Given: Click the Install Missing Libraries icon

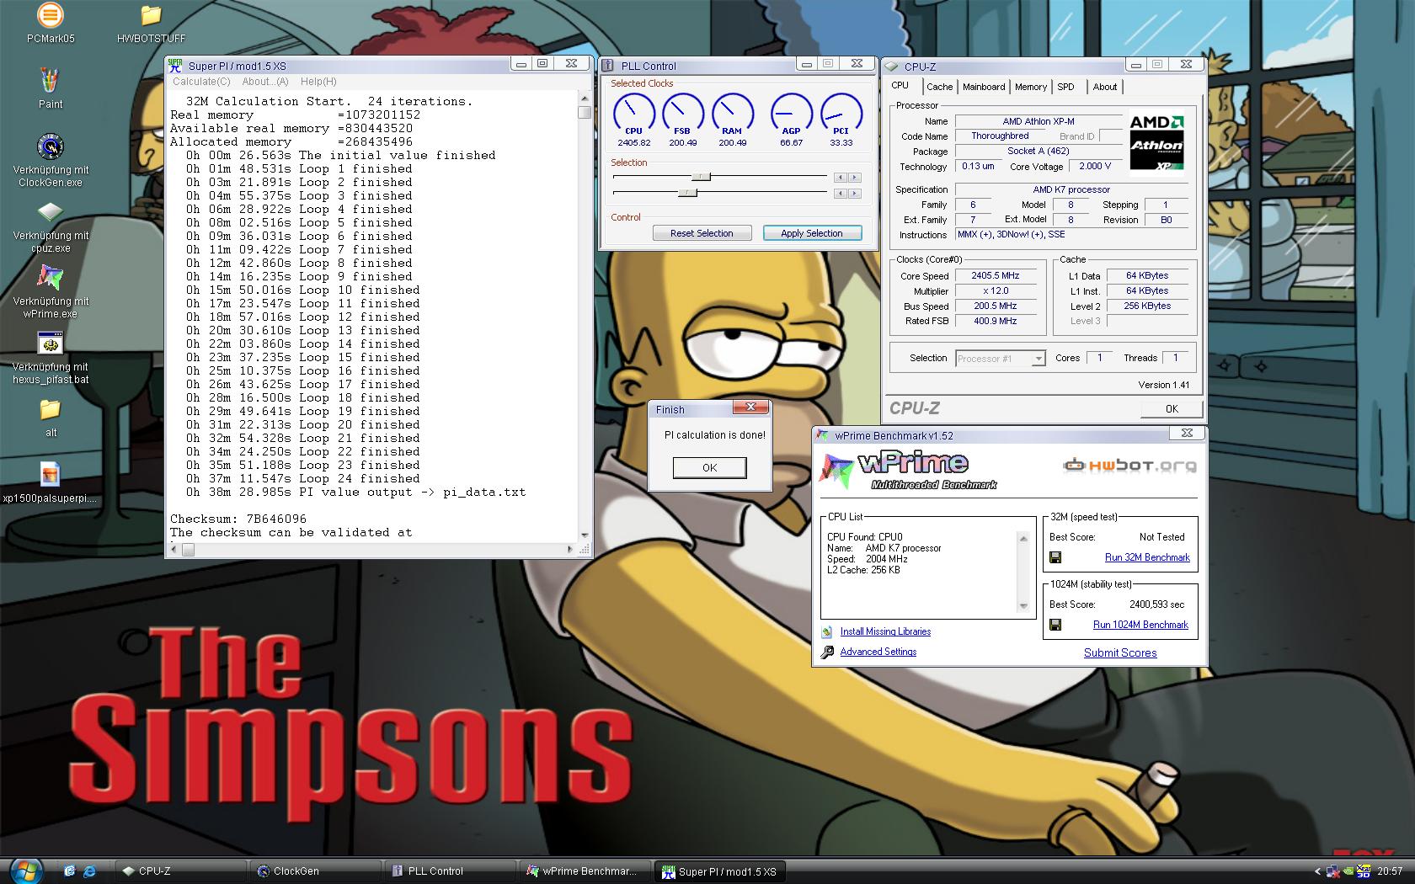Looking at the screenshot, I should coord(827,631).
